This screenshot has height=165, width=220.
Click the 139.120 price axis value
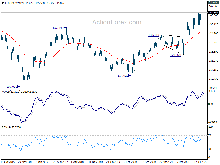[x=214, y=24]
